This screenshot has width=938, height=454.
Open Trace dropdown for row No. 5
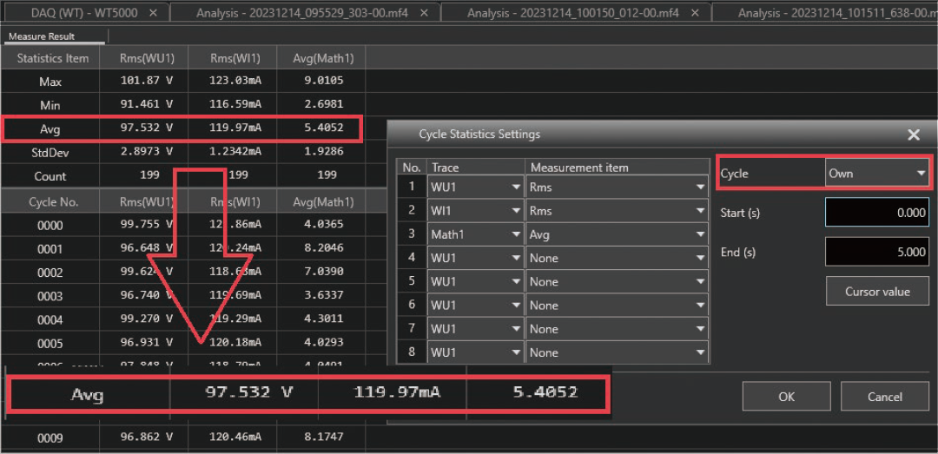476,281
